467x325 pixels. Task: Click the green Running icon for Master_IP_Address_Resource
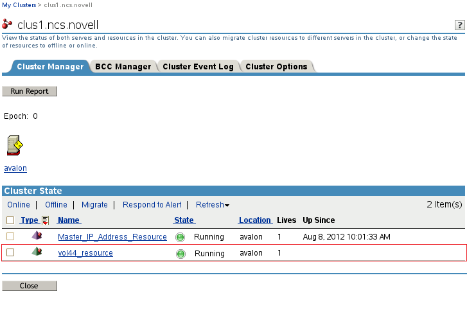181,237
